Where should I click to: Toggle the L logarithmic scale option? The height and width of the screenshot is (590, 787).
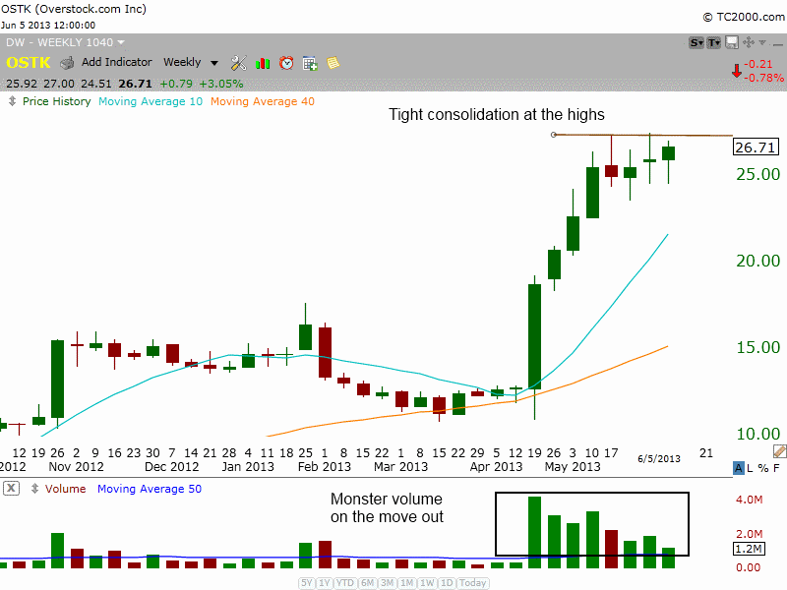(x=750, y=468)
